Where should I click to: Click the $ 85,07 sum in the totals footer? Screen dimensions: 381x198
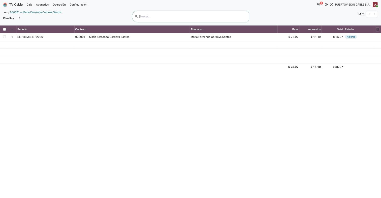(x=338, y=67)
